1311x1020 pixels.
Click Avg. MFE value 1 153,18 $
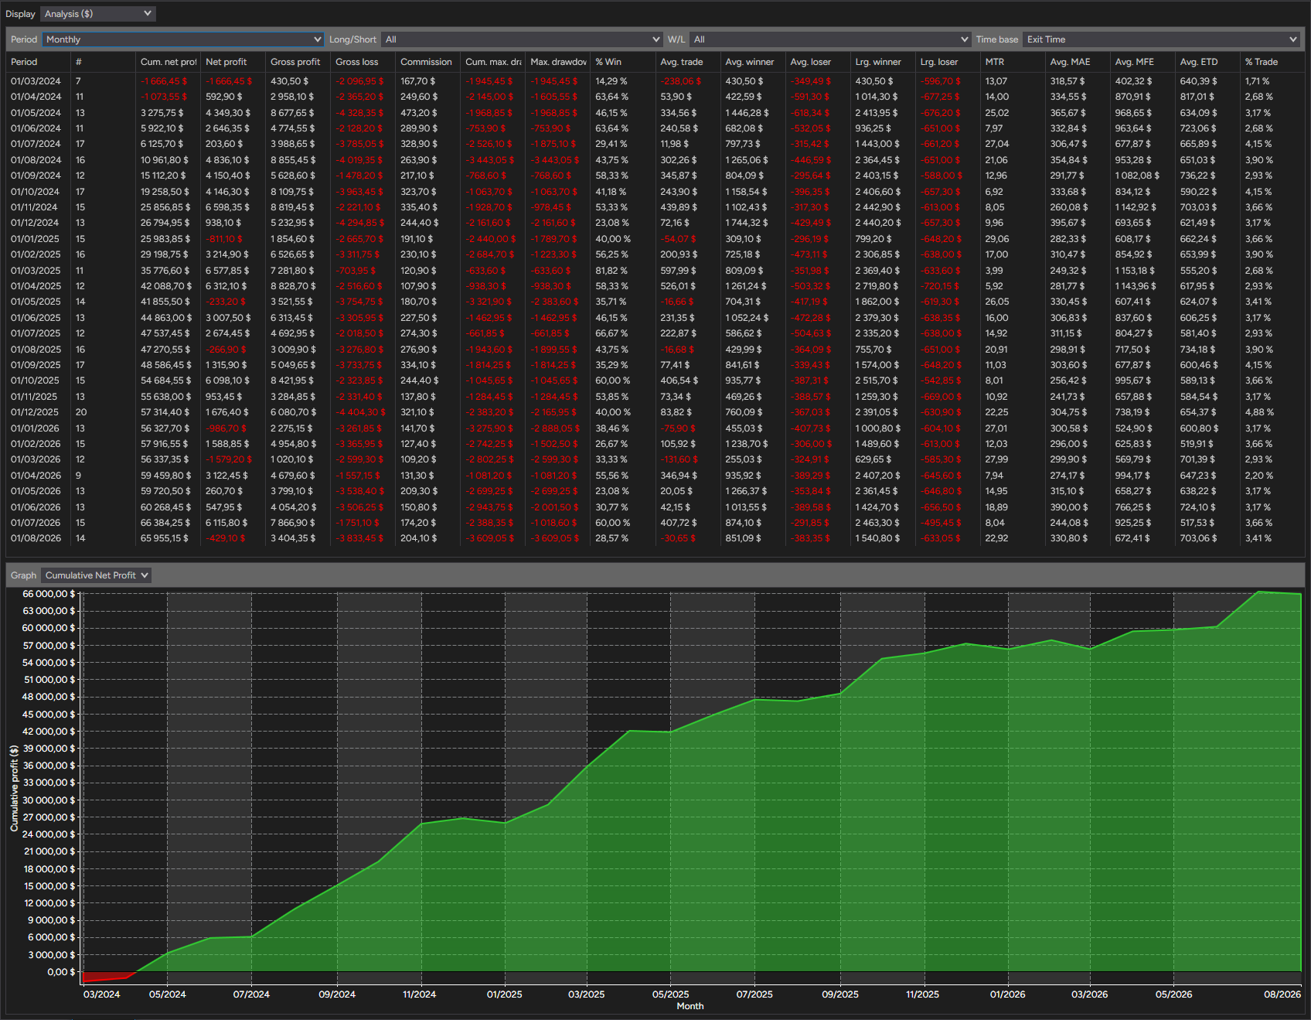1136,271
